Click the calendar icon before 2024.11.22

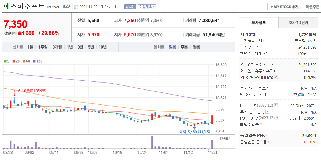[x=76, y=7]
